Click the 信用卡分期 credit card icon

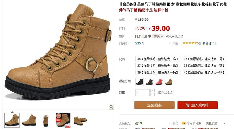[x=184, y=123]
